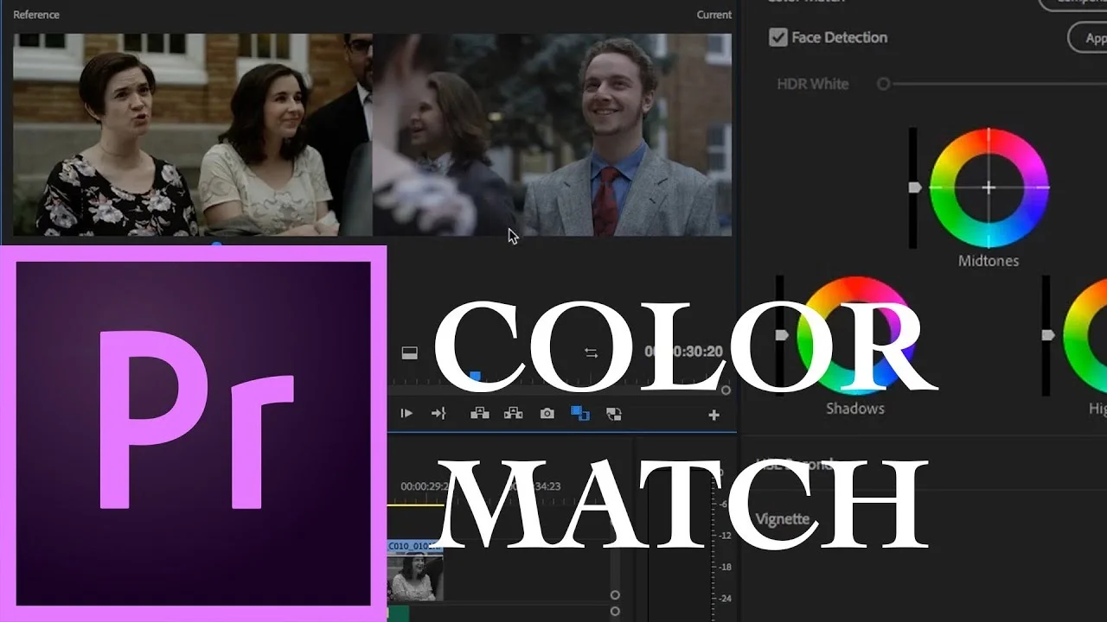Click the Lift icon

pos(480,414)
